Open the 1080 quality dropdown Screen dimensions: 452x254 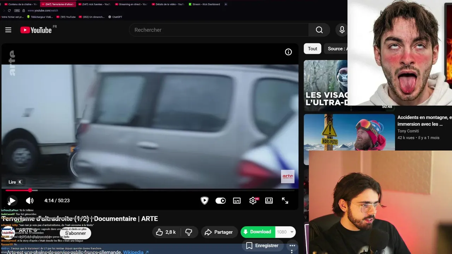pos(285,232)
